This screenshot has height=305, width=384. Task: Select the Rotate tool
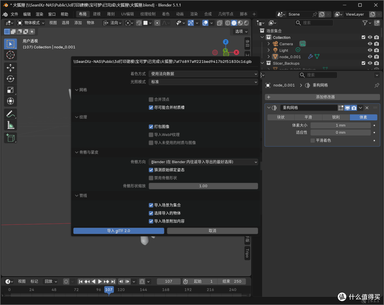point(10,79)
